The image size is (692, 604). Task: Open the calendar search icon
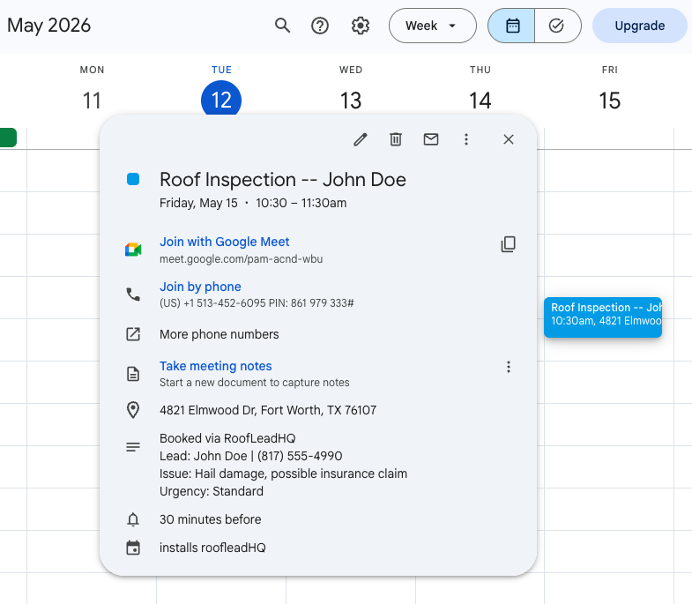(x=282, y=26)
